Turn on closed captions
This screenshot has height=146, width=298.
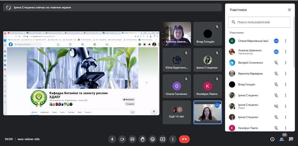(132, 139)
